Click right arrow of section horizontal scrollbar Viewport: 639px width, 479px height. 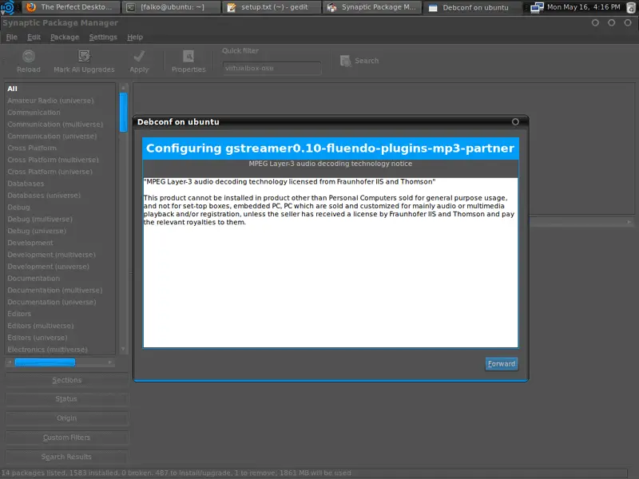[x=110, y=362]
